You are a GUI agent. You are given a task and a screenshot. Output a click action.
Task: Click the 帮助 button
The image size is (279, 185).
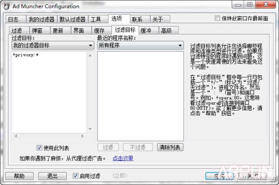[20, 176]
